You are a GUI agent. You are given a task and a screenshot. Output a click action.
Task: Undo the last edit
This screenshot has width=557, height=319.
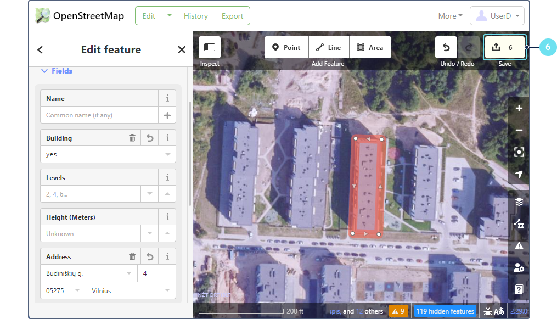446,47
